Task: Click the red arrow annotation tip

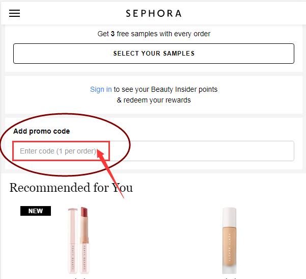Action: [x=98, y=150]
